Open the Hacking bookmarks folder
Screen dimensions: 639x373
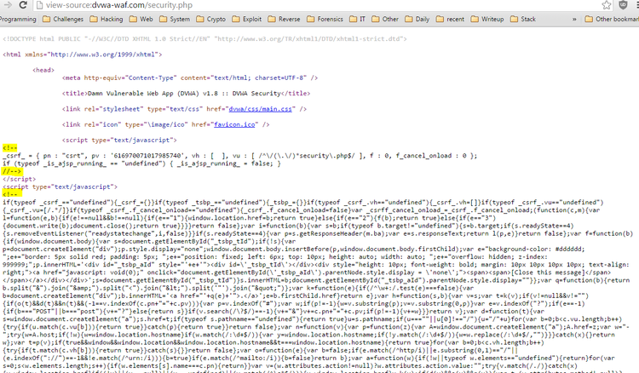click(106, 19)
